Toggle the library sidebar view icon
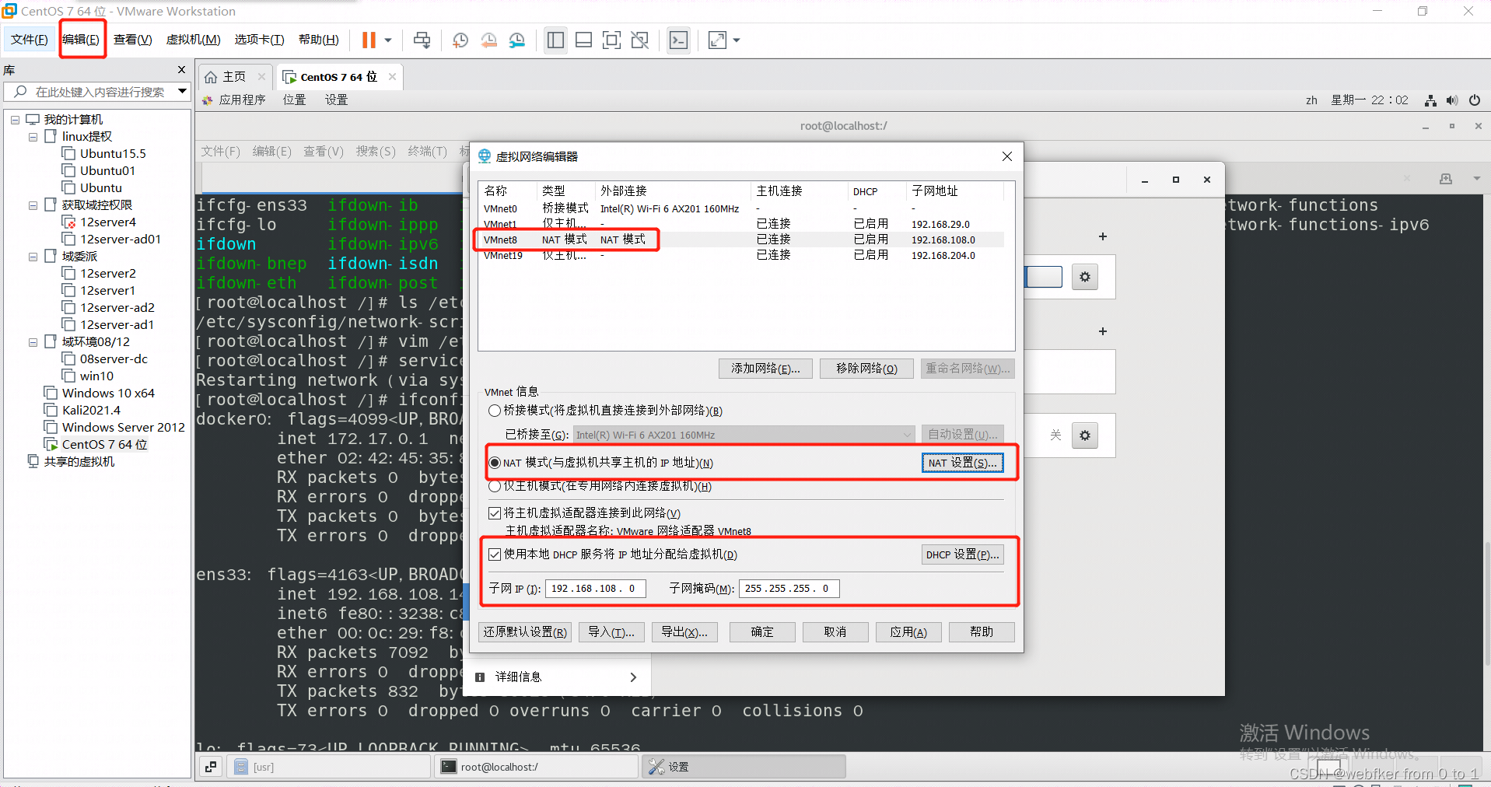This screenshot has width=1491, height=787. (x=555, y=40)
